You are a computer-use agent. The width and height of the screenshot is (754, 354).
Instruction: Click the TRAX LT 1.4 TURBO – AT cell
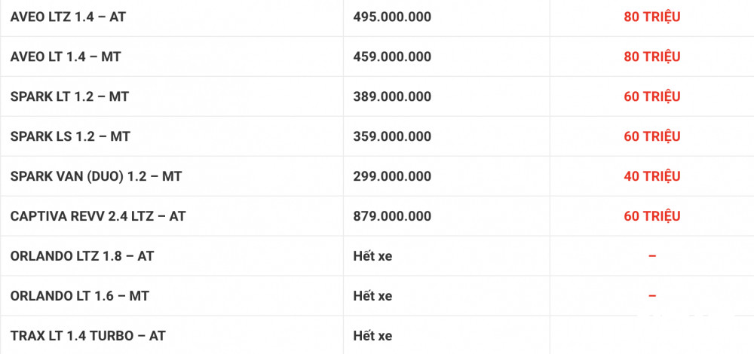click(x=88, y=336)
